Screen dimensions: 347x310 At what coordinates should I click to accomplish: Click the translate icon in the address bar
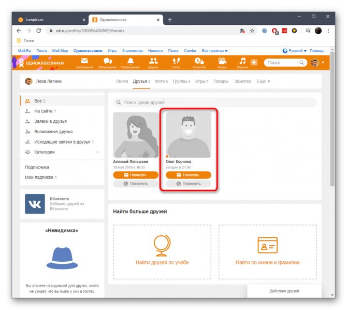pos(242,31)
